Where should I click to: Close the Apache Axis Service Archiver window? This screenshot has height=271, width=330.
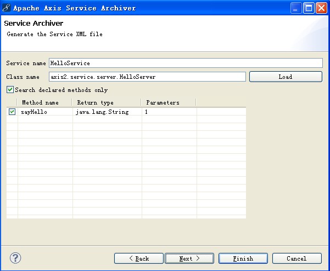click(x=321, y=8)
